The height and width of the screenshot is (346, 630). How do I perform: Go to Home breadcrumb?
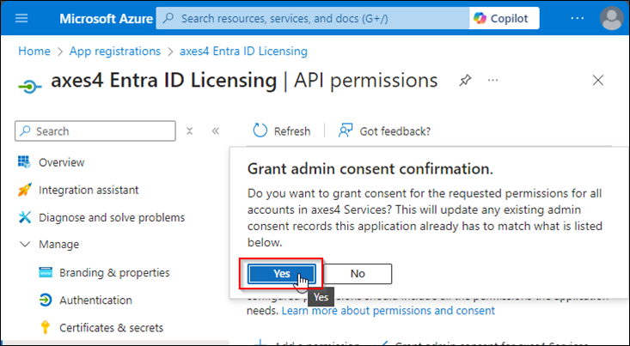(34, 52)
